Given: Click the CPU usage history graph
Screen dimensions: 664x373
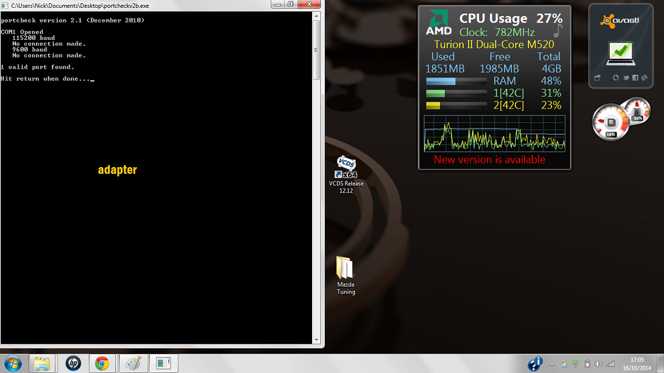Looking at the screenshot, I should [x=495, y=133].
